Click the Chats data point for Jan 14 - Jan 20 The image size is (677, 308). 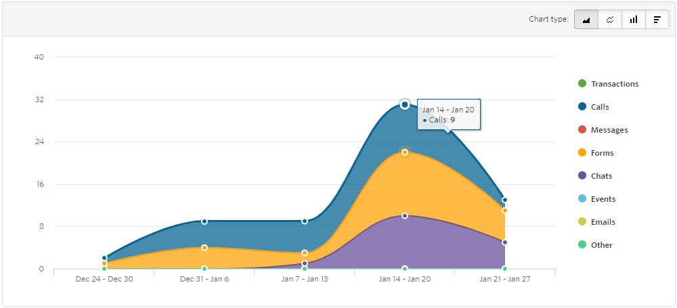point(405,215)
